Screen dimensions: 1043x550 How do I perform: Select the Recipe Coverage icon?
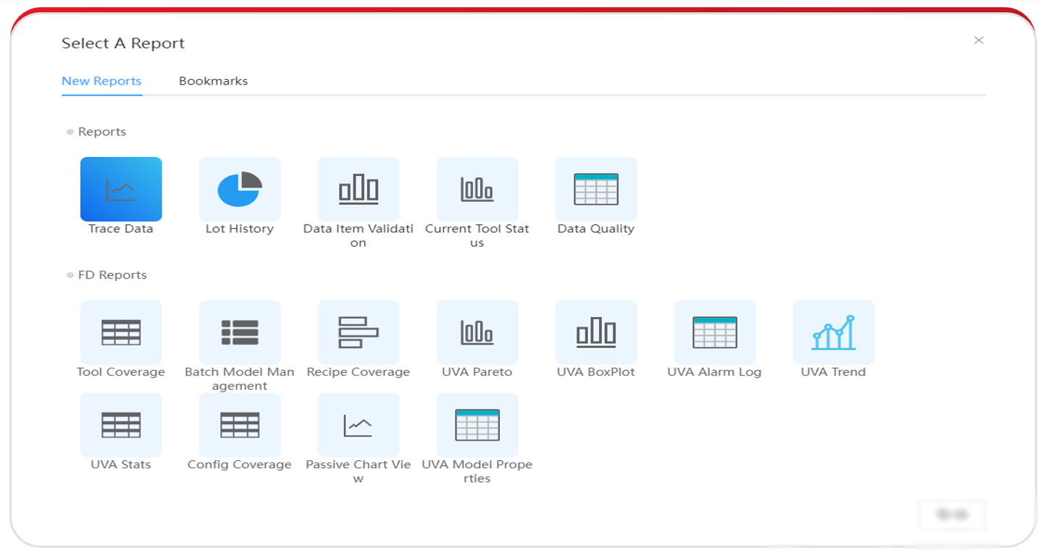[x=359, y=332]
